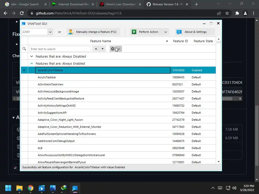The image size is (259, 194).
Task: Select ActivityFeedClientBackupAndRestore feature
Action: tap(61, 99)
